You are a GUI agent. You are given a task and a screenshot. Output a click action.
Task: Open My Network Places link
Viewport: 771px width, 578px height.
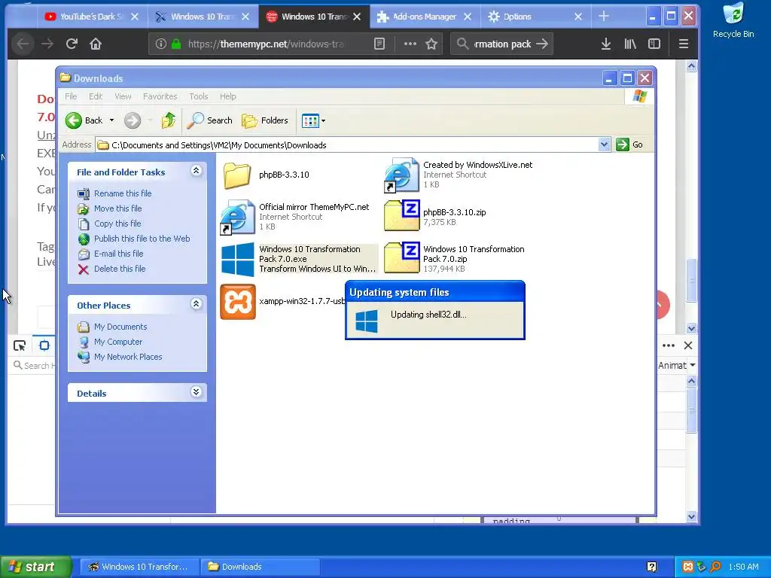coord(128,357)
